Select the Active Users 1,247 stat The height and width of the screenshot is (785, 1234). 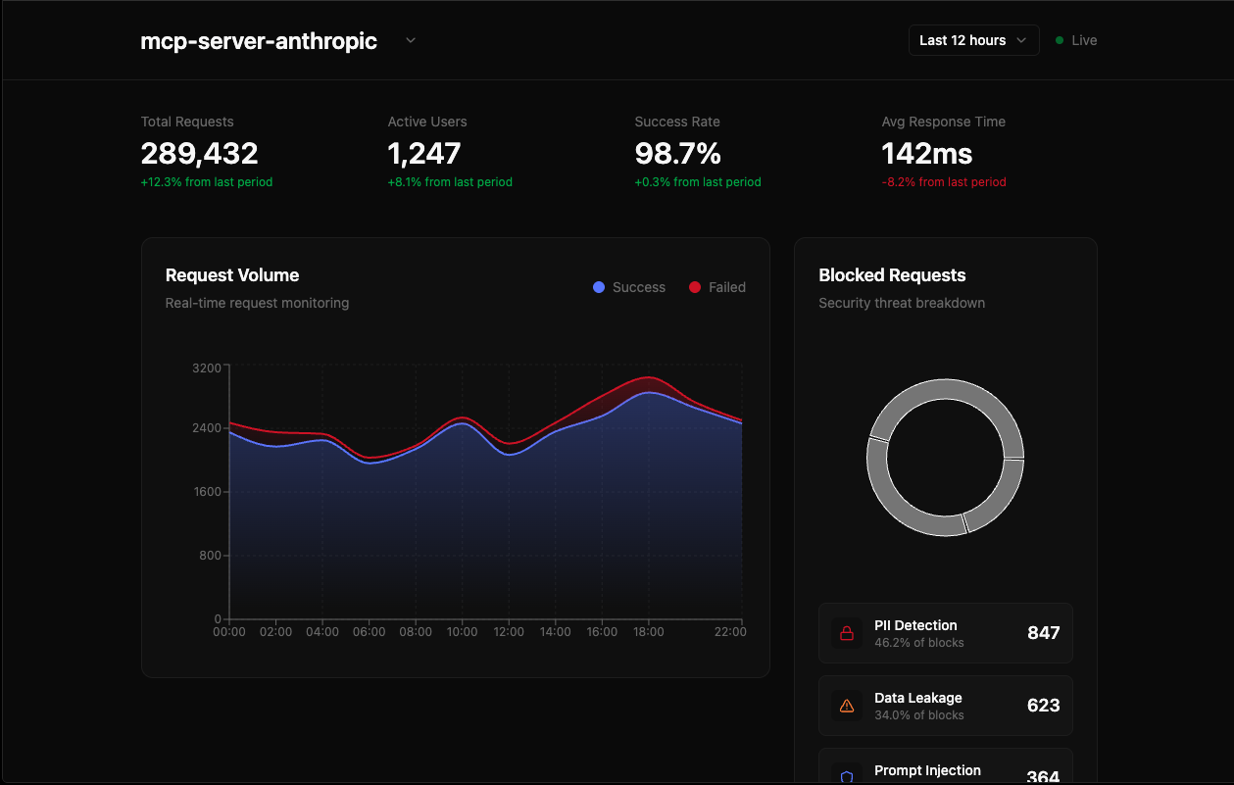click(424, 154)
